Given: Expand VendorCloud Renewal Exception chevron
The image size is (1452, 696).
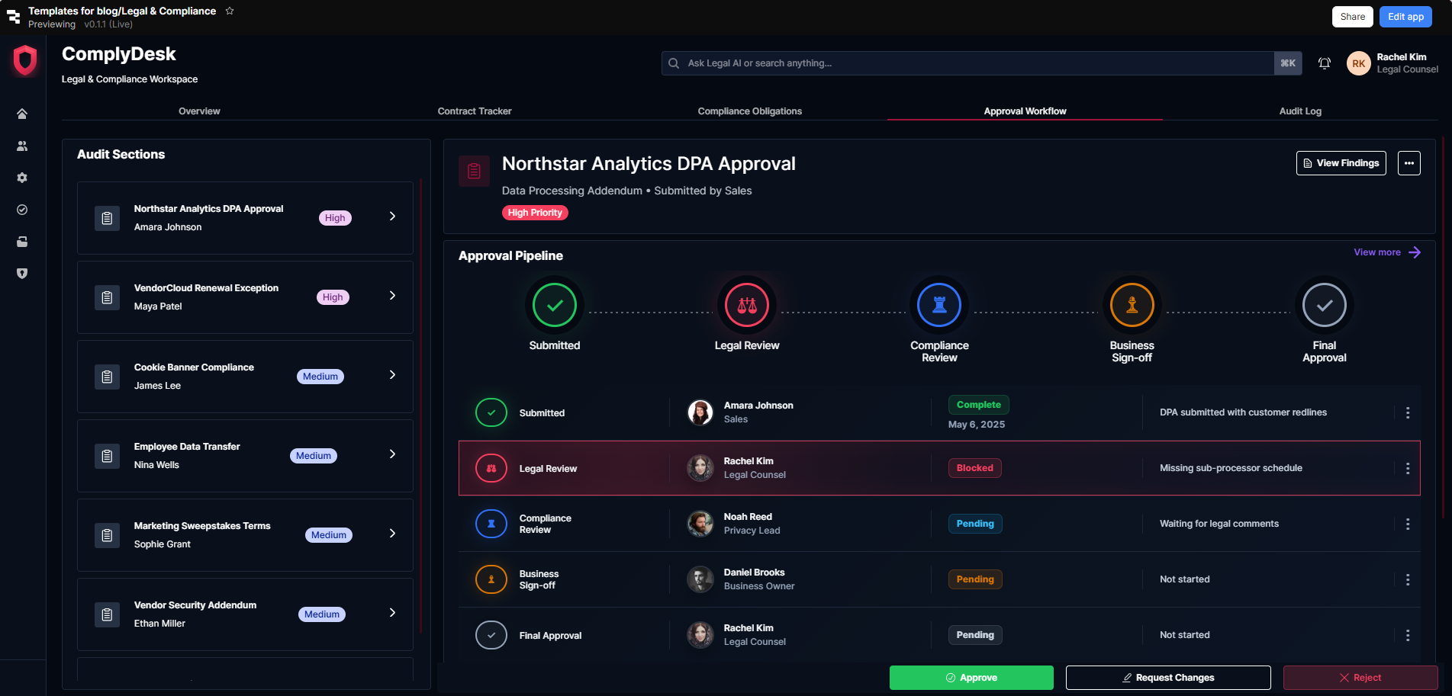Looking at the screenshot, I should (x=392, y=296).
